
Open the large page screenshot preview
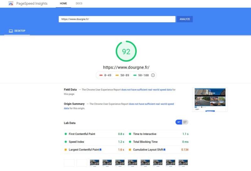(x=210, y=99)
